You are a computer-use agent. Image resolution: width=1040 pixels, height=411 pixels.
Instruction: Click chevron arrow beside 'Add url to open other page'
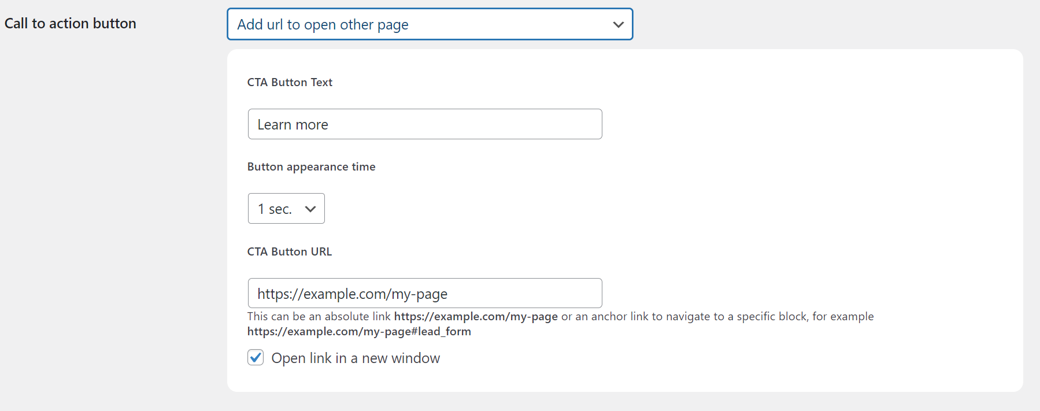(x=618, y=24)
